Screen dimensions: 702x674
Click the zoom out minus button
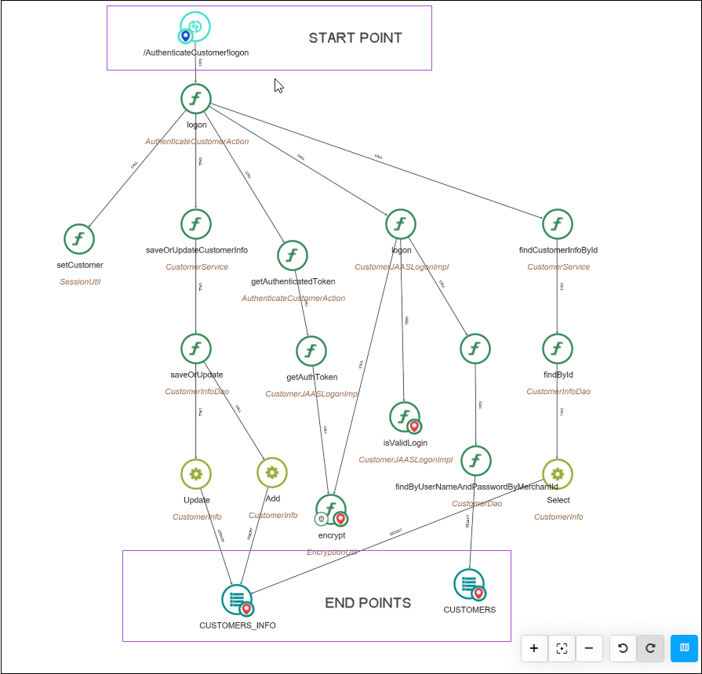[589, 648]
